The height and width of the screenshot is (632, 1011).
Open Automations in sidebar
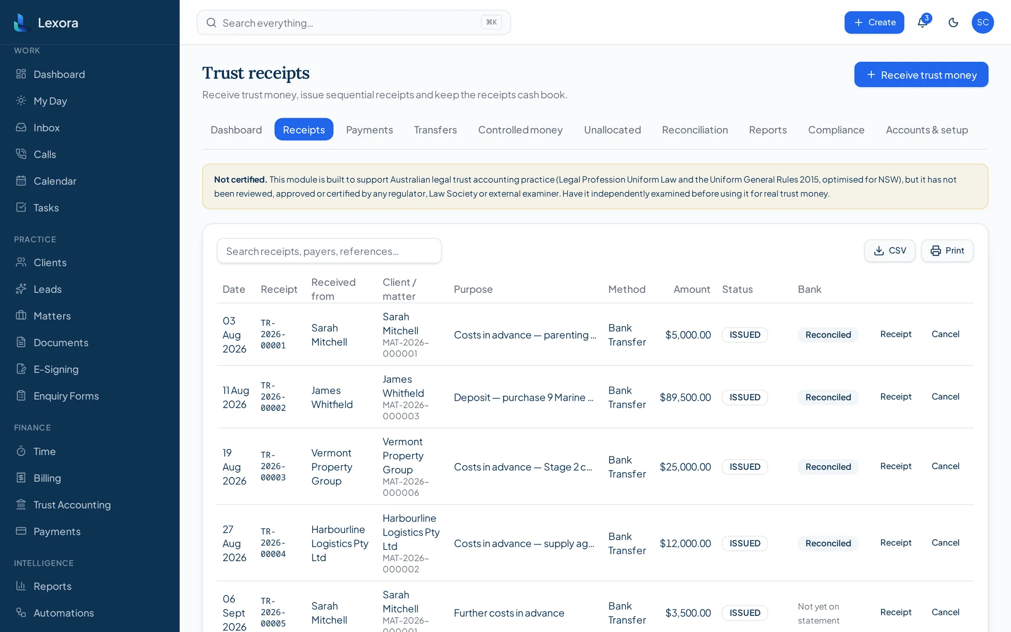pos(63,613)
